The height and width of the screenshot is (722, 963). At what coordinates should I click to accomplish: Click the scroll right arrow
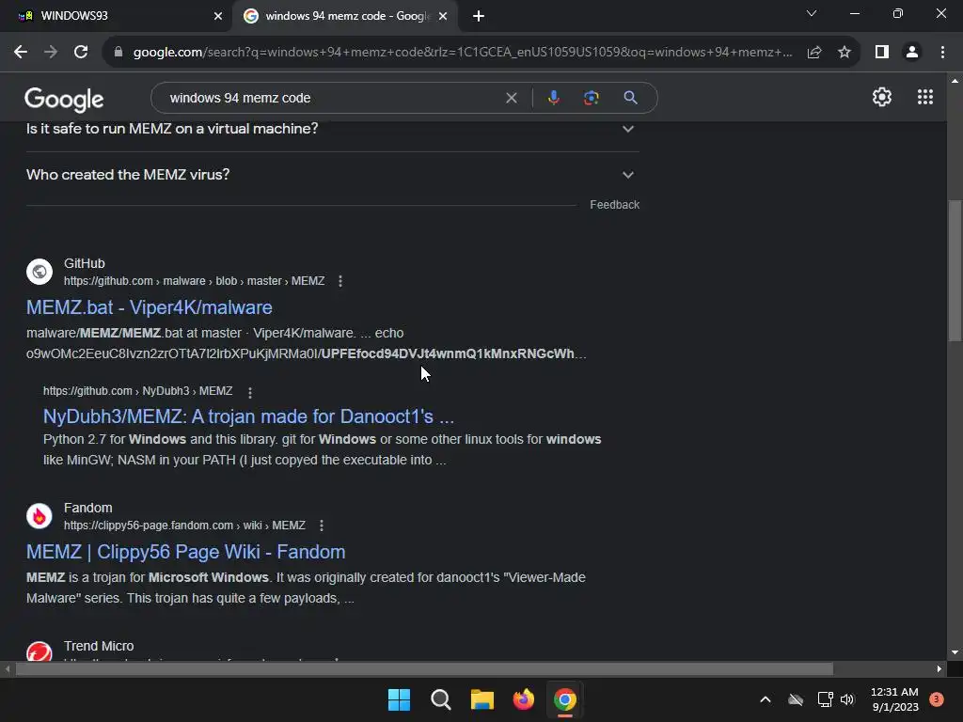point(939,669)
